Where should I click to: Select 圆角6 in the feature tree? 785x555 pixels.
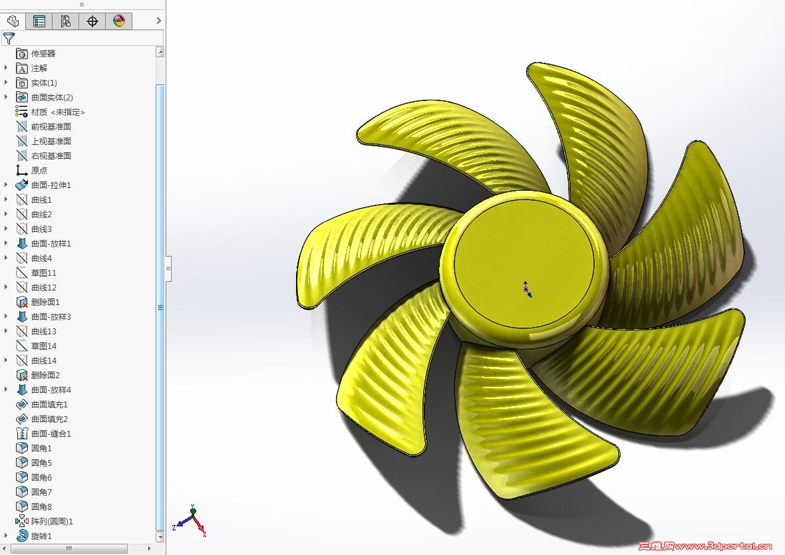[41, 477]
